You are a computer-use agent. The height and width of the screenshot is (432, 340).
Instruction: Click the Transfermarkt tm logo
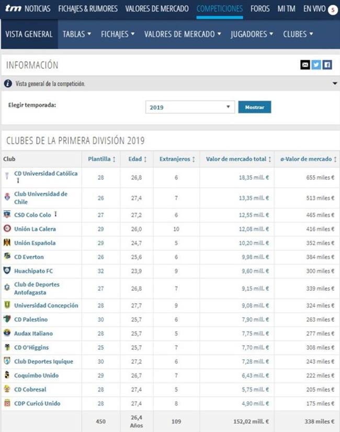pyautogui.click(x=12, y=9)
